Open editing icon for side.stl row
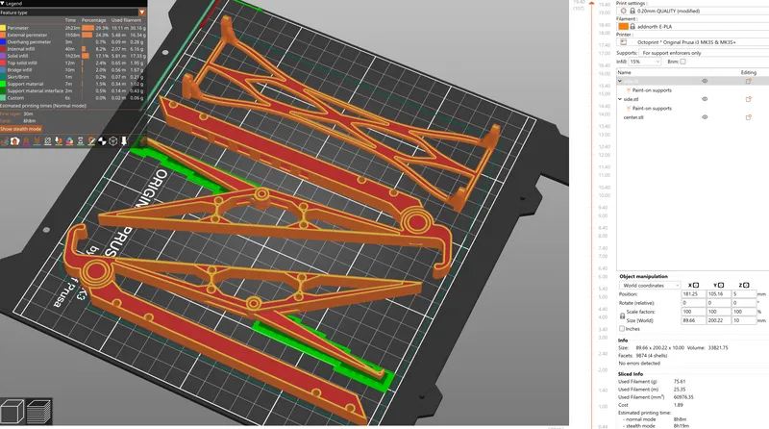Screen dimensions: 769x429 (749, 99)
